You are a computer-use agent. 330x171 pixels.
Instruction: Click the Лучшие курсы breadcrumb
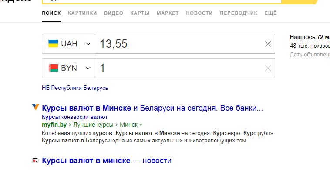coord(93,125)
